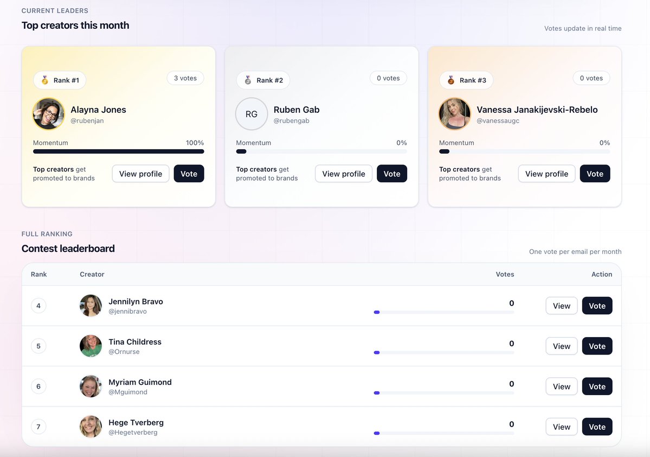The width and height of the screenshot is (650, 457).
Task: Click the '3 votes' badge
Action: pyautogui.click(x=185, y=78)
